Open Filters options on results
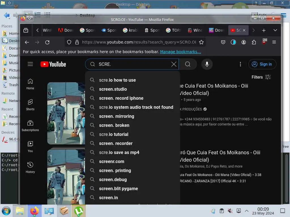Image resolution: width=290 pixels, height=217 pixels. click(x=261, y=77)
